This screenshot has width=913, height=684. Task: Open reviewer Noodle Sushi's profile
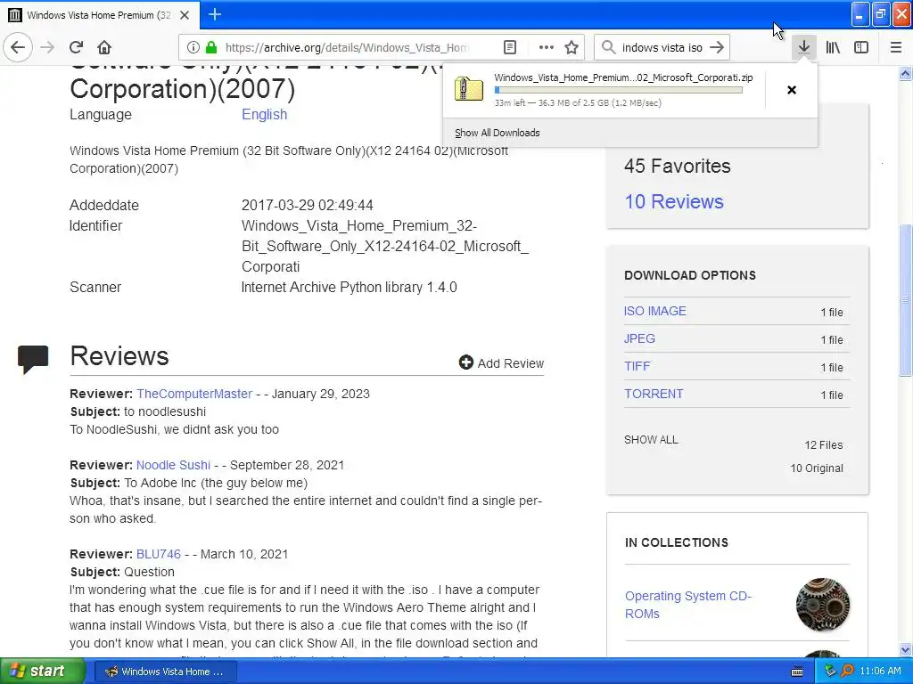(x=173, y=465)
